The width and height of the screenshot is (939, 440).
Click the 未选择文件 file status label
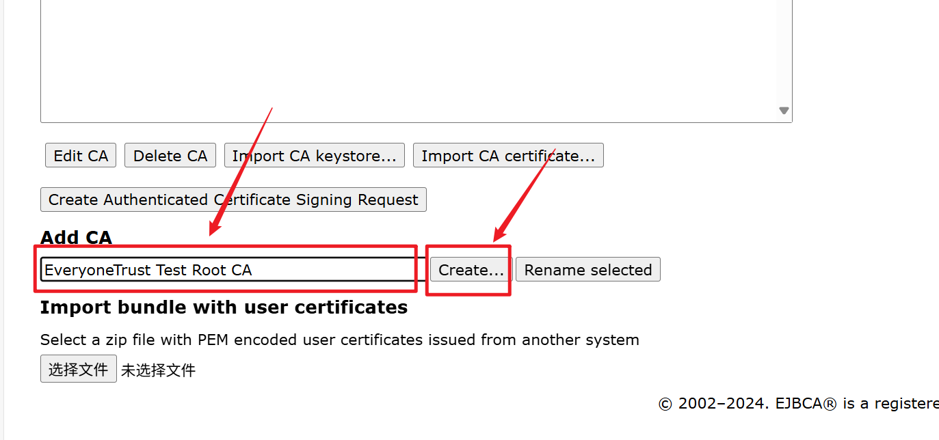coord(158,370)
